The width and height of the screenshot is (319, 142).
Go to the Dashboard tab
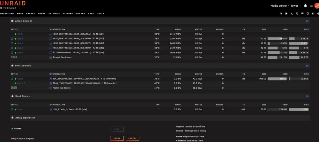tap(7, 14)
